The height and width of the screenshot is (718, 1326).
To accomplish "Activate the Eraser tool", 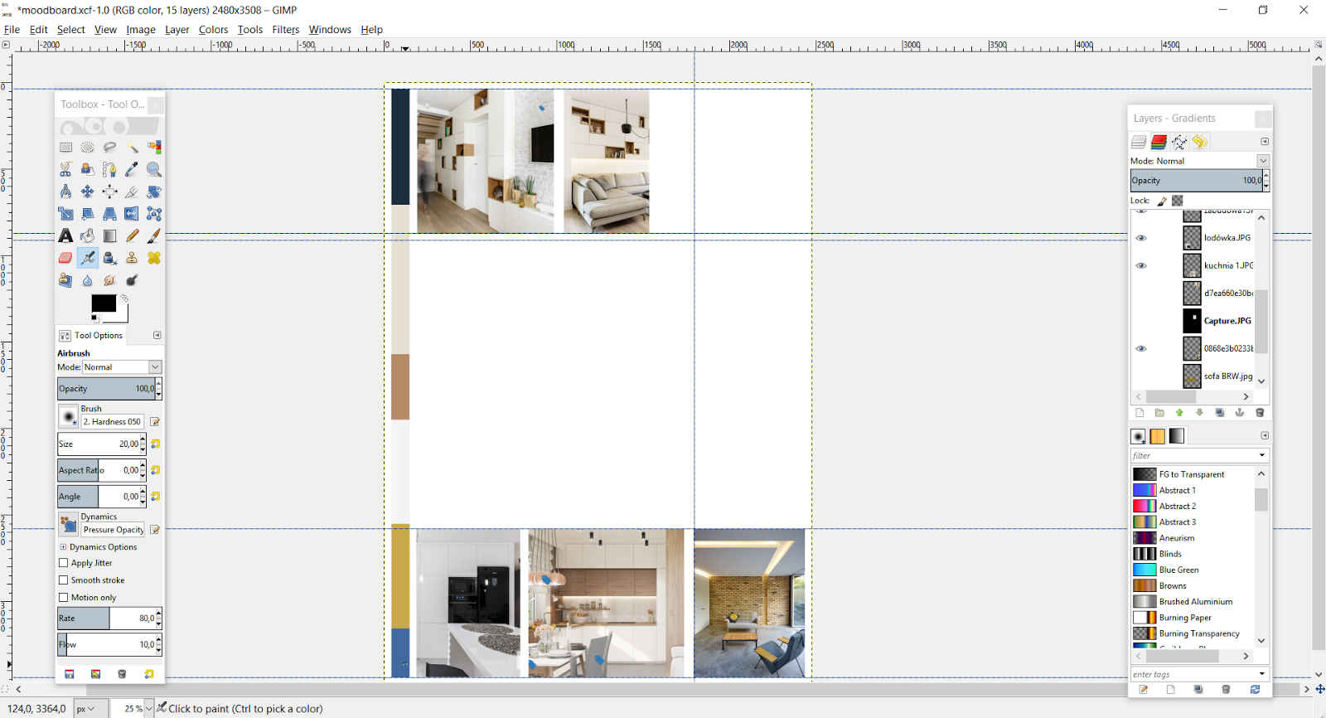I will (x=65, y=258).
